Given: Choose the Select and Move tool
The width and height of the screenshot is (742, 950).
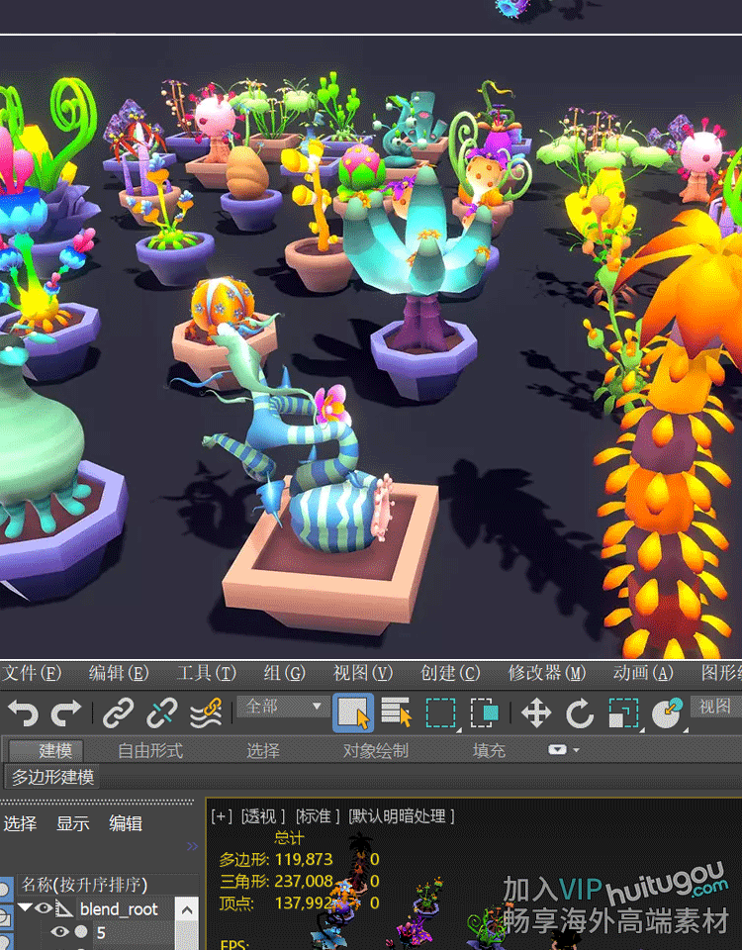Looking at the screenshot, I should tap(536, 712).
